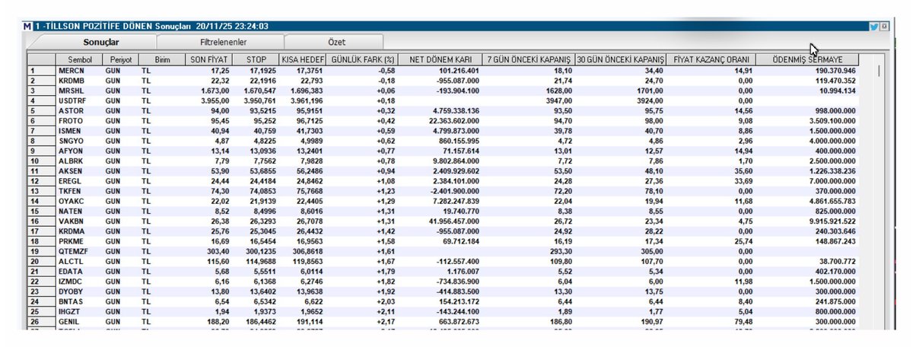The width and height of the screenshot is (913, 347).
Task: Click ALCTL short target 119,8563
Action: (x=310, y=261)
